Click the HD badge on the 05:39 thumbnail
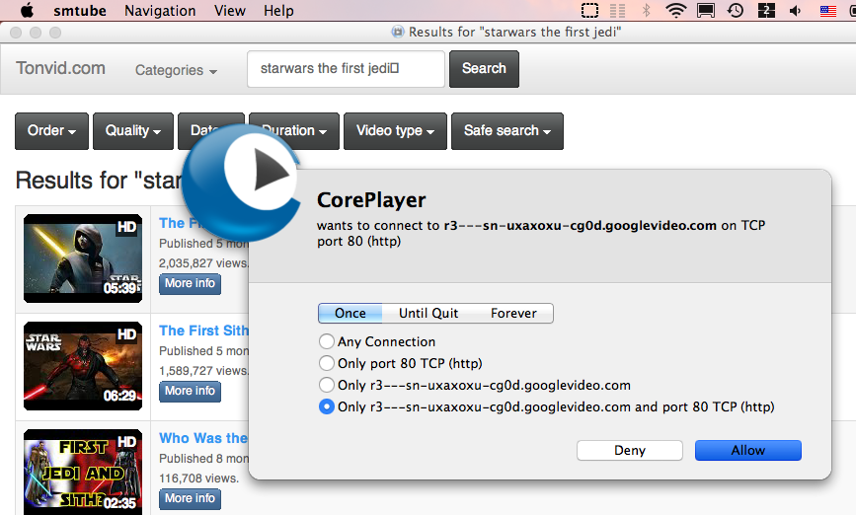This screenshot has width=856, height=515. (126, 227)
